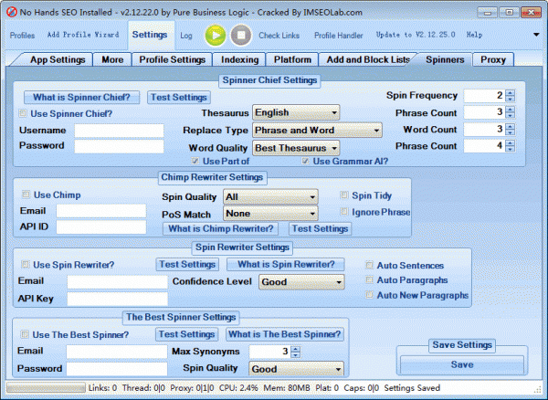Enable Use Chimp checkbox
The image size is (548, 400).
26,195
